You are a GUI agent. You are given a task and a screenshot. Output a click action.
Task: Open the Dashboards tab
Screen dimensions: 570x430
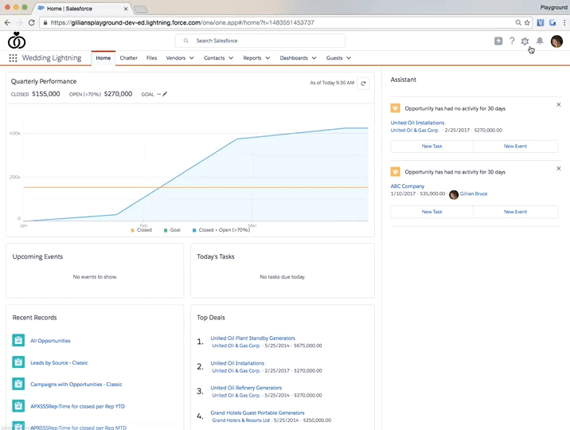click(294, 58)
